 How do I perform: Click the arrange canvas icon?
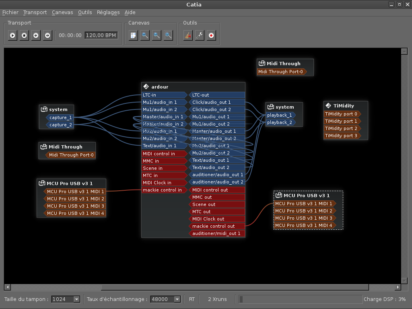coord(133,35)
